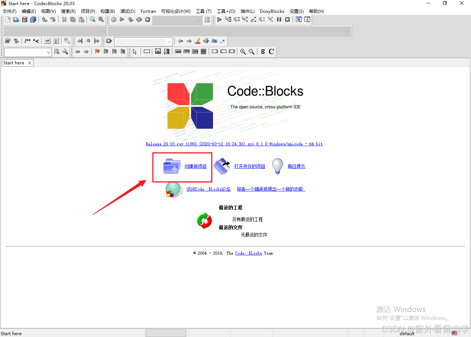Click the zoom in magnifier icon

243,52
